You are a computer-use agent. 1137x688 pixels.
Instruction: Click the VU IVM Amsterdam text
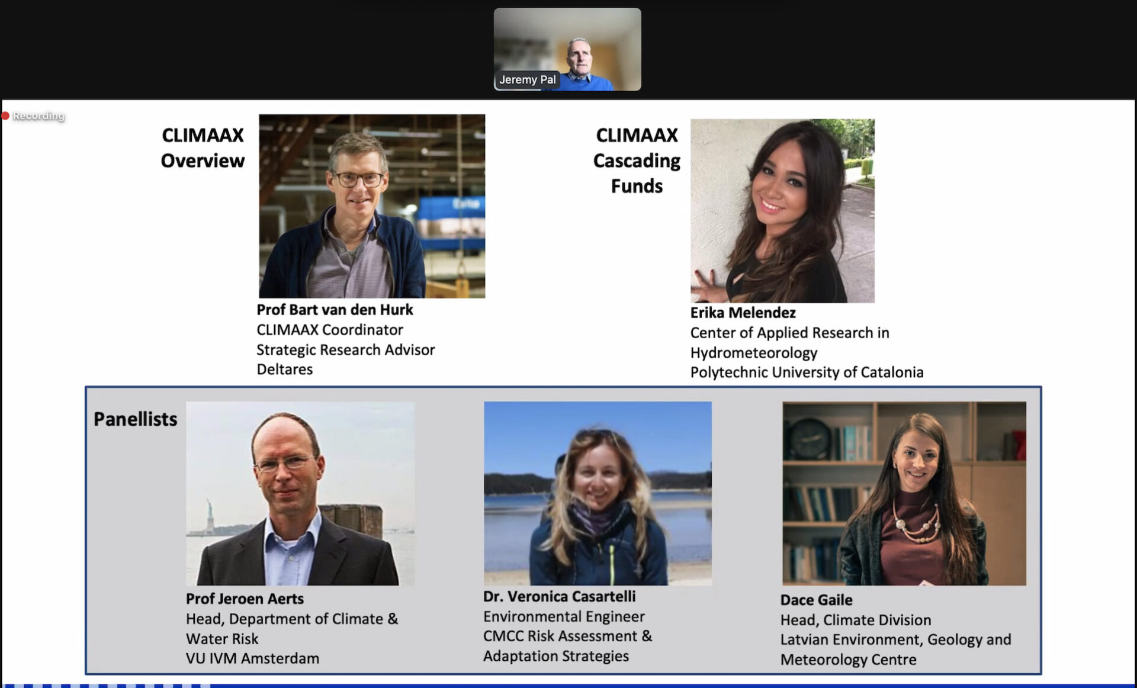pyautogui.click(x=252, y=658)
